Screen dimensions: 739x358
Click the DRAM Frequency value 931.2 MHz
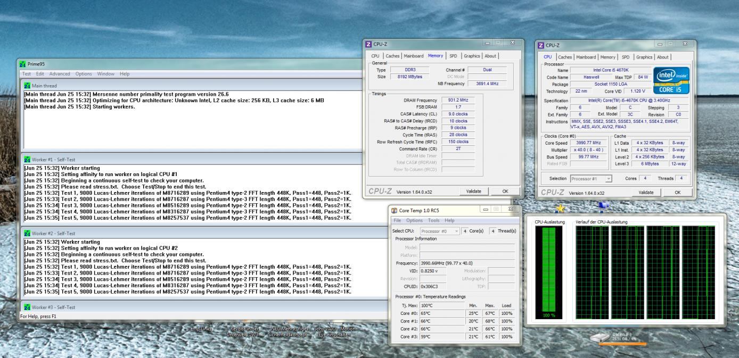pyautogui.click(x=457, y=100)
